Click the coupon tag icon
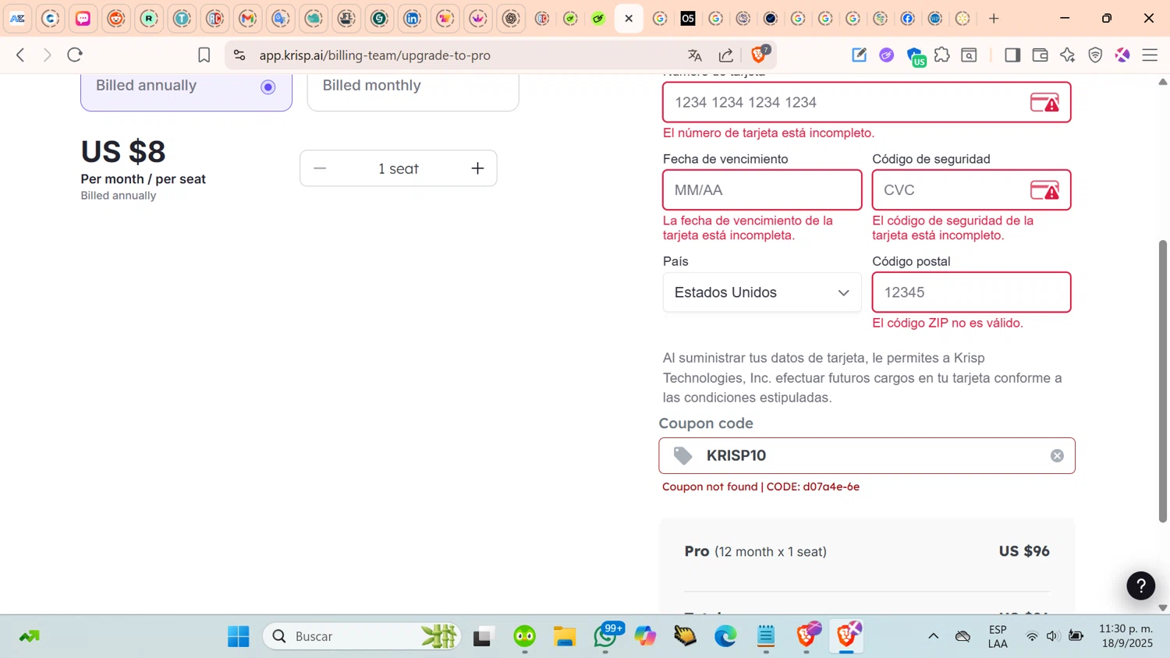The image size is (1170, 658). (x=682, y=455)
